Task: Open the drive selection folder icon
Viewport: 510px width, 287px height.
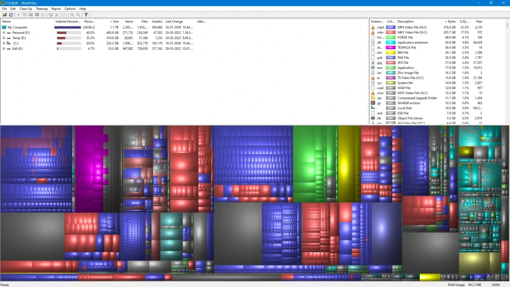Action: pos(5,15)
